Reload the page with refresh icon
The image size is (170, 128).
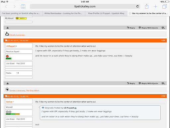click(137, 6)
